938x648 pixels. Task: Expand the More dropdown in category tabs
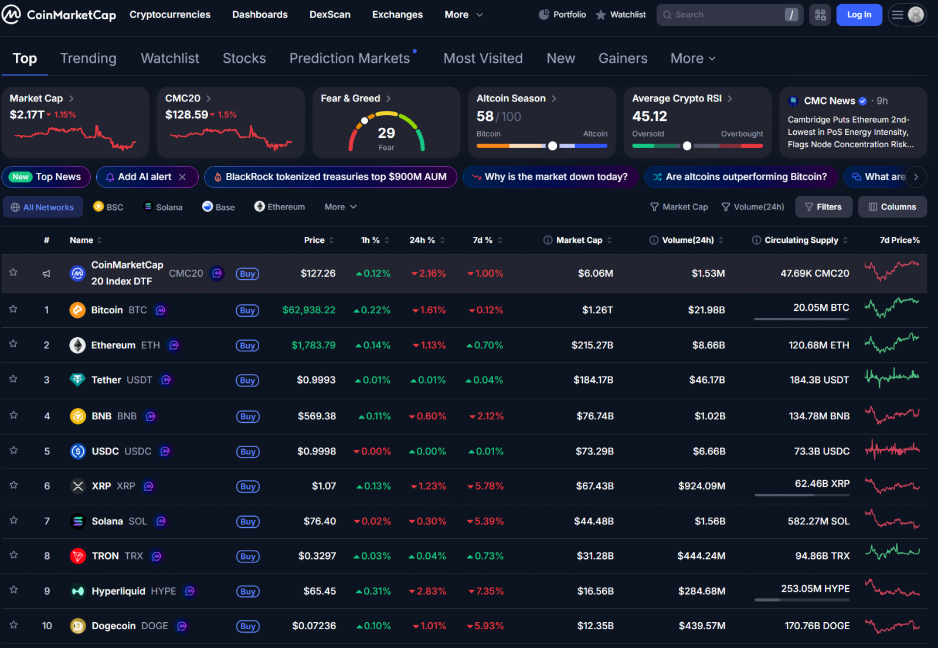[693, 58]
